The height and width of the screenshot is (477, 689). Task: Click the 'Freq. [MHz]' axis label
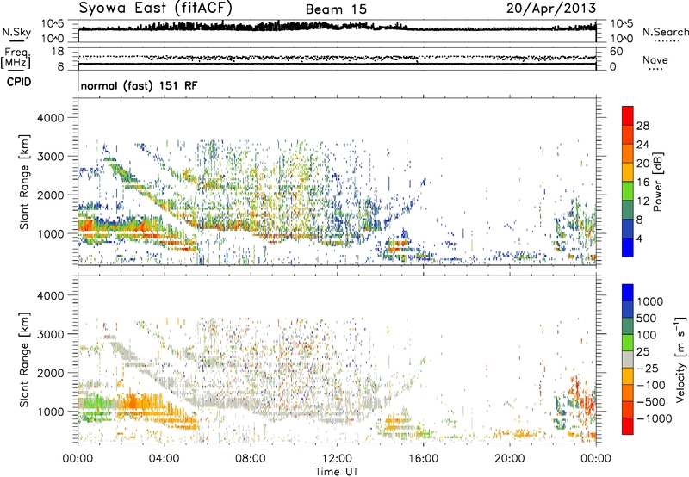click(x=16, y=59)
